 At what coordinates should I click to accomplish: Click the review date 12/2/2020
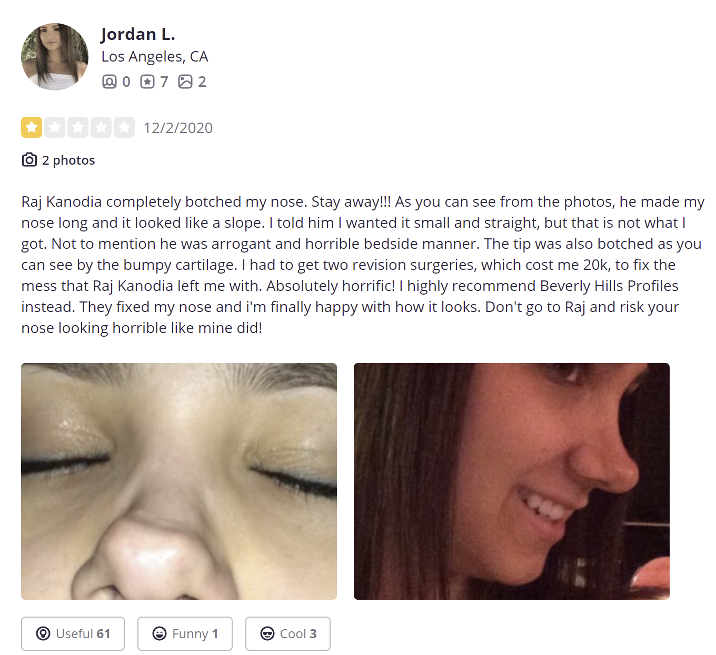(178, 128)
